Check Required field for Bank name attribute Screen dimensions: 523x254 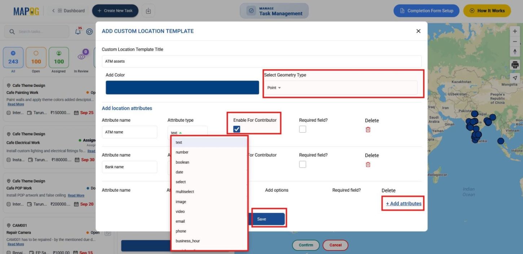pyautogui.click(x=302, y=164)
